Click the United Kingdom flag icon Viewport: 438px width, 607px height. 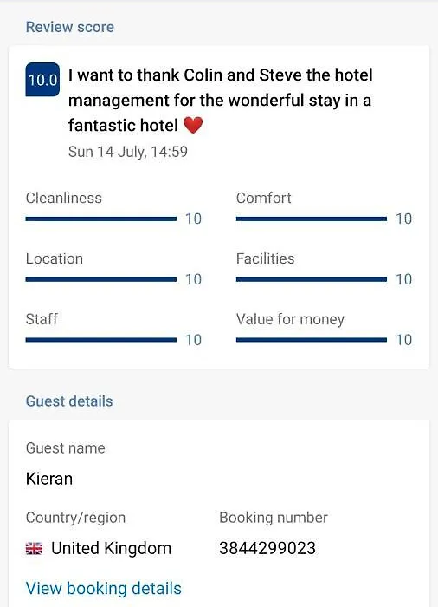34,548
